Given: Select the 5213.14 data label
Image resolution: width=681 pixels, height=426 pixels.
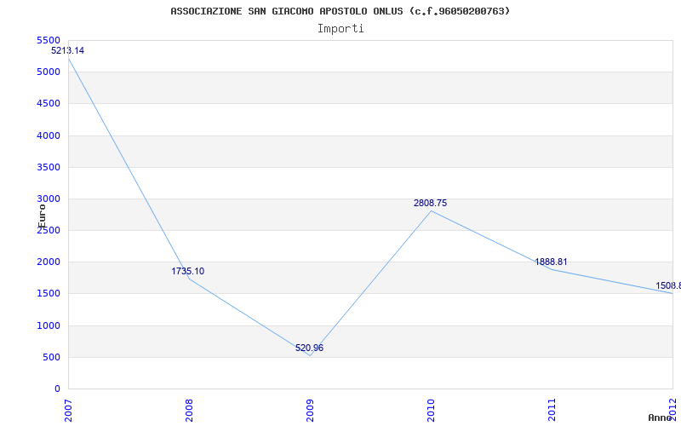Looking at the screenshot, I should (68, 50).
